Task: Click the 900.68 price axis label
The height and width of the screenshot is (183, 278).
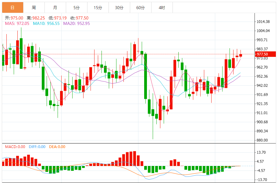Action: click(262, 122)
